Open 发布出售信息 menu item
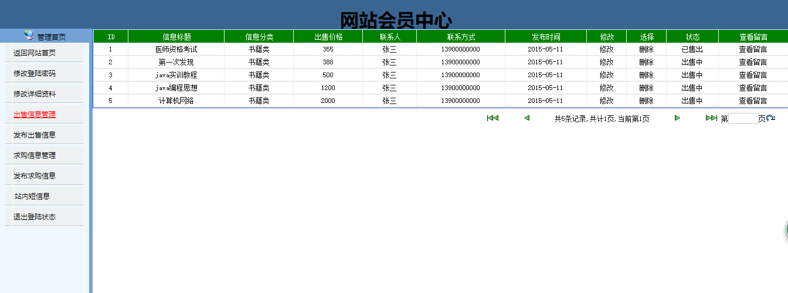The width and height of the screenshot is (788, 293). (x=35, y=135)
